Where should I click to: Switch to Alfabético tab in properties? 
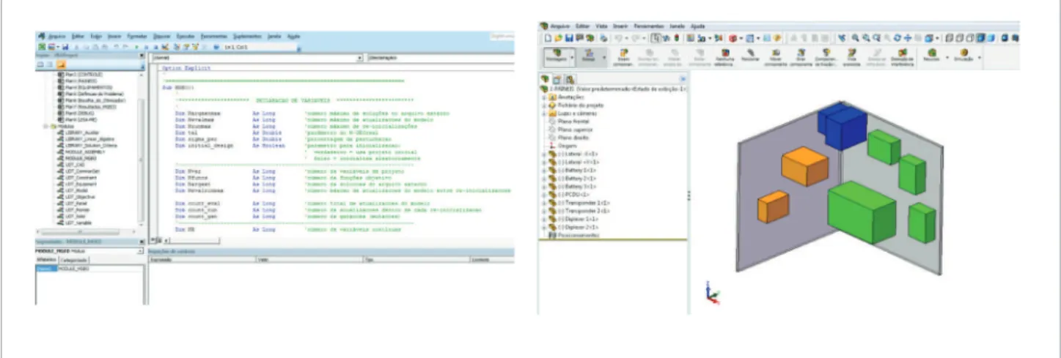coord(46,260)
